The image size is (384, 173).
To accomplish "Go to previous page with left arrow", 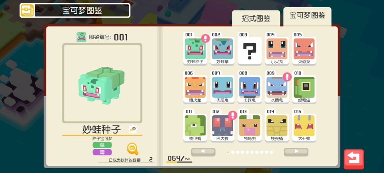I will (x=203, y=152).
